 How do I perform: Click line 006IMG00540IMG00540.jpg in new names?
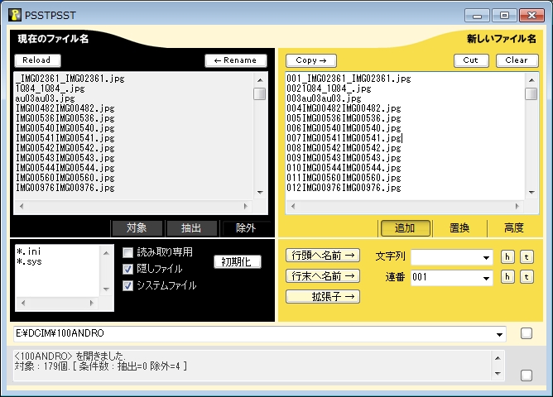point(344,128)
